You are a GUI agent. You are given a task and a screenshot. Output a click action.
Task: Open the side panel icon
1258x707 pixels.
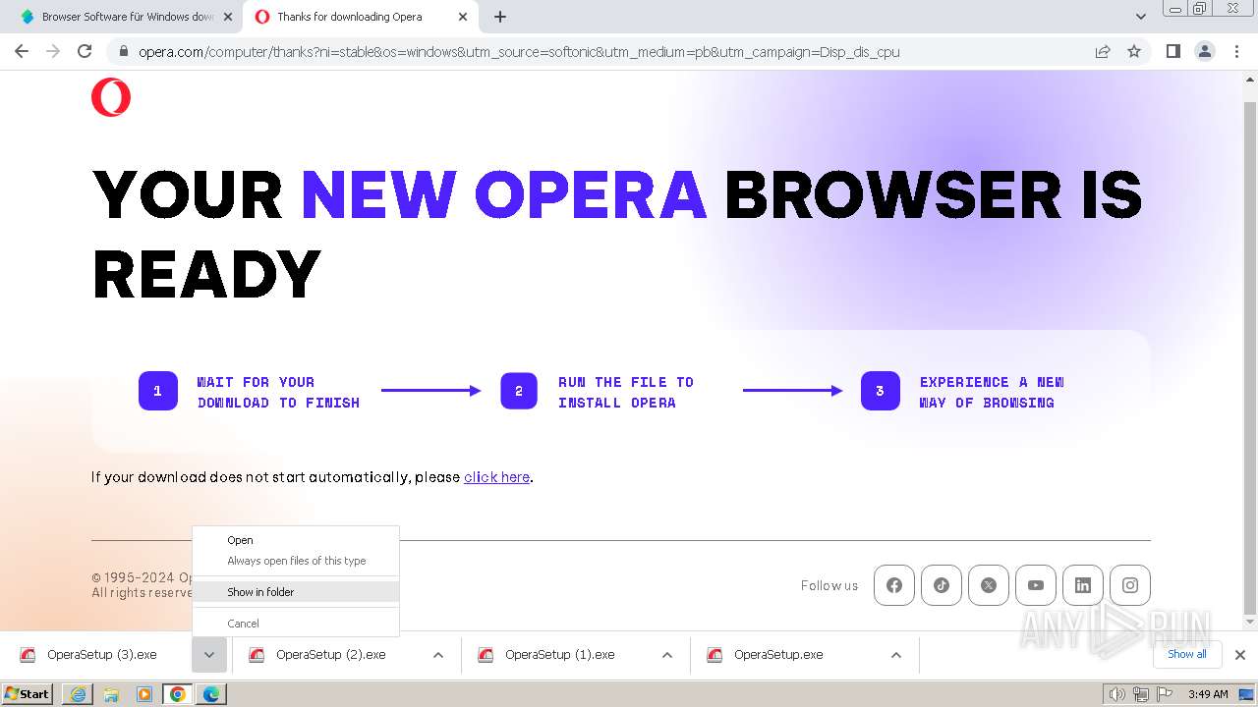point(1172,51)
